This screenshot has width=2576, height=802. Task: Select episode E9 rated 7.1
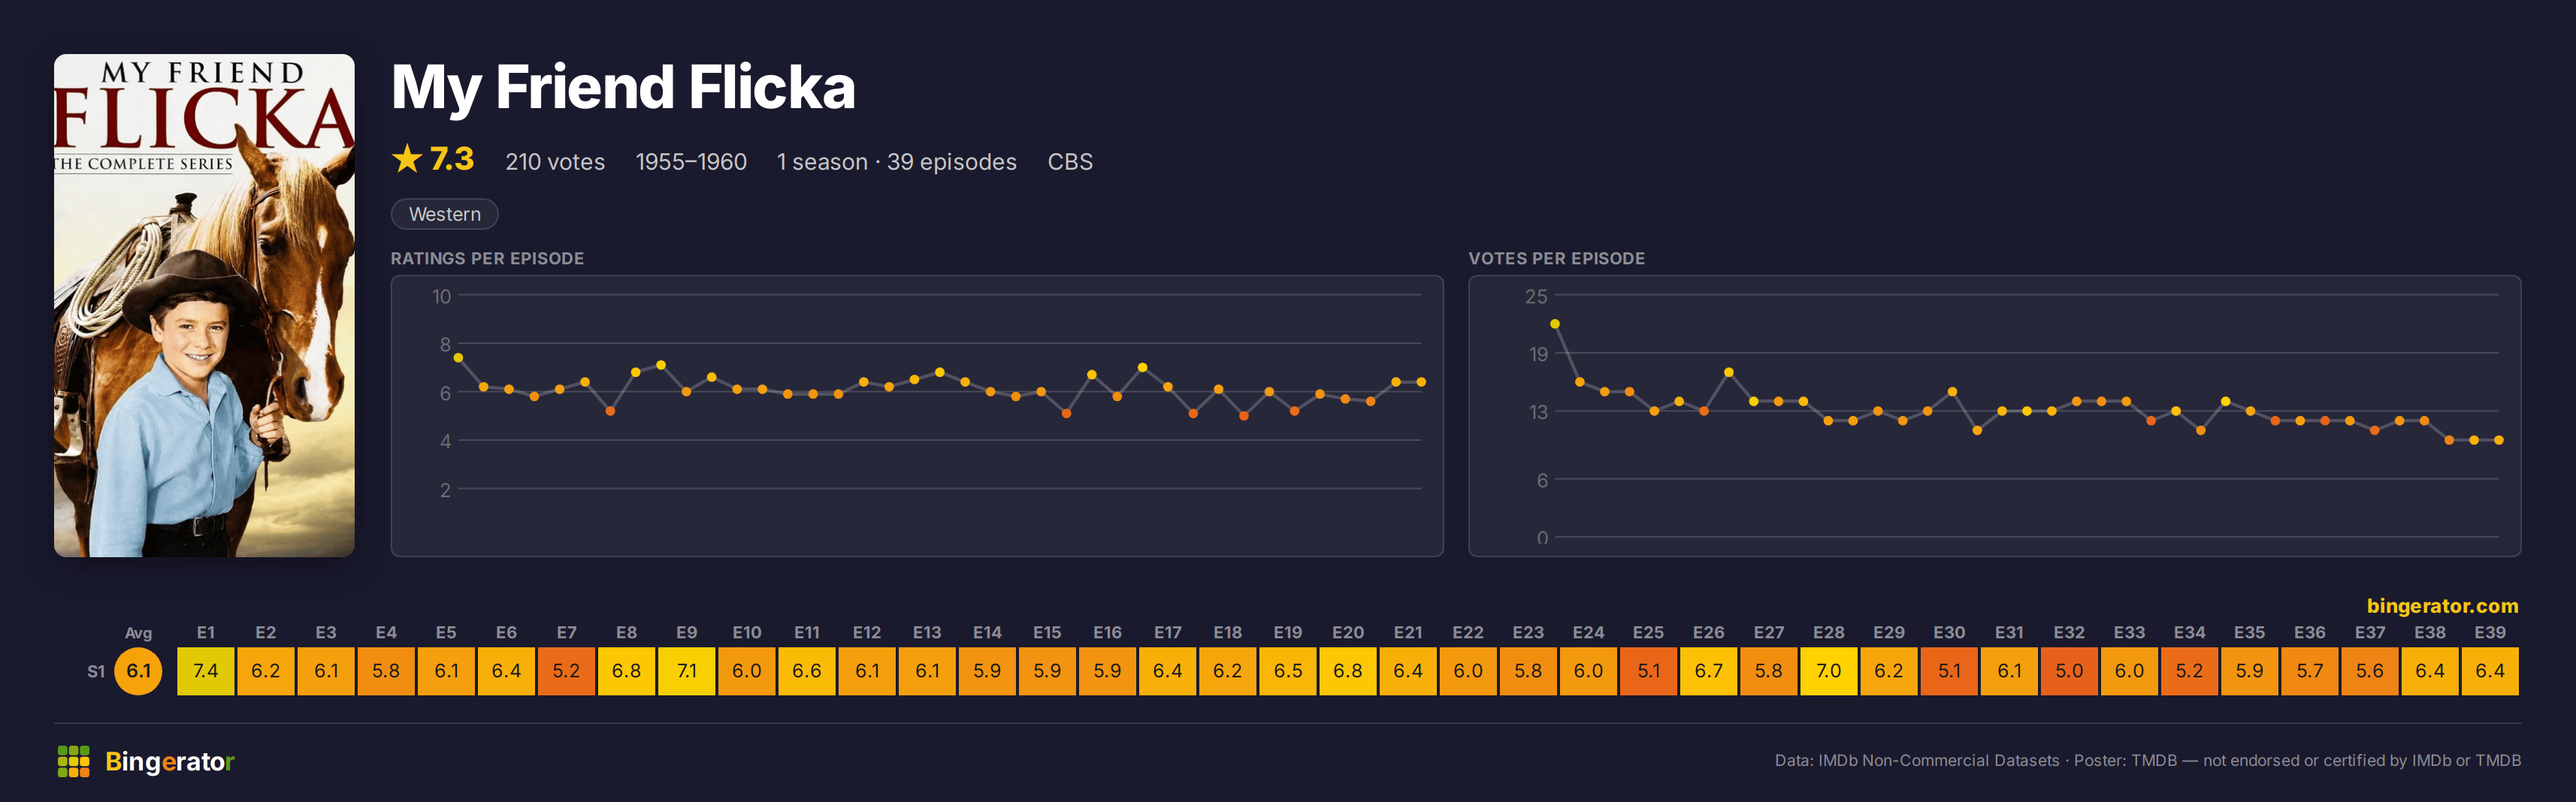click(687, 670)
